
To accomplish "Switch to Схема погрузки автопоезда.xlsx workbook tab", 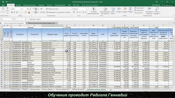I will click(14, 23).
